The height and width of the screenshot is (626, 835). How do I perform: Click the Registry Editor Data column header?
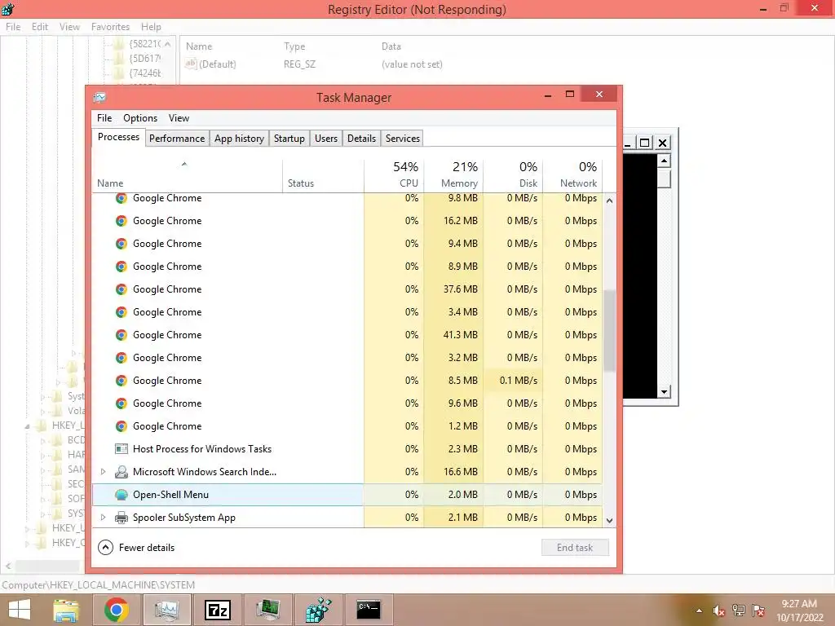[391, 46]
